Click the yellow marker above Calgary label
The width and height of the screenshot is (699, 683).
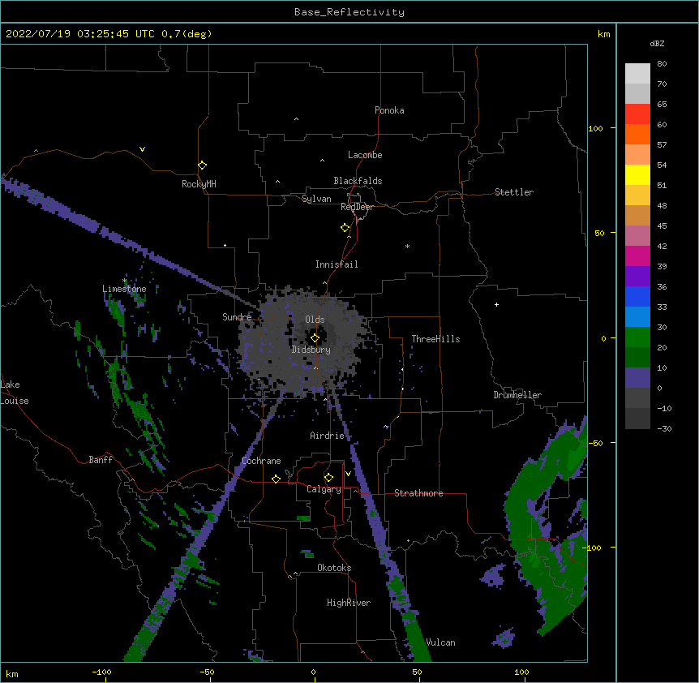click(328, 478)
